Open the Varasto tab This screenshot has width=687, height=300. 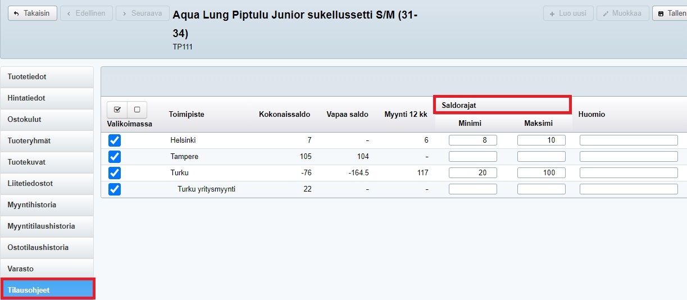tap(47, 269)
